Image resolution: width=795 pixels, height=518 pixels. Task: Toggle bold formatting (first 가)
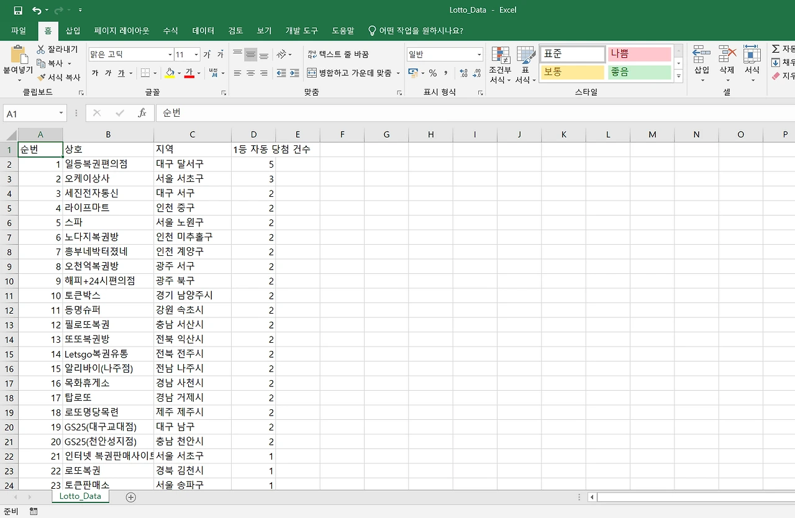[x=95, y=73]
